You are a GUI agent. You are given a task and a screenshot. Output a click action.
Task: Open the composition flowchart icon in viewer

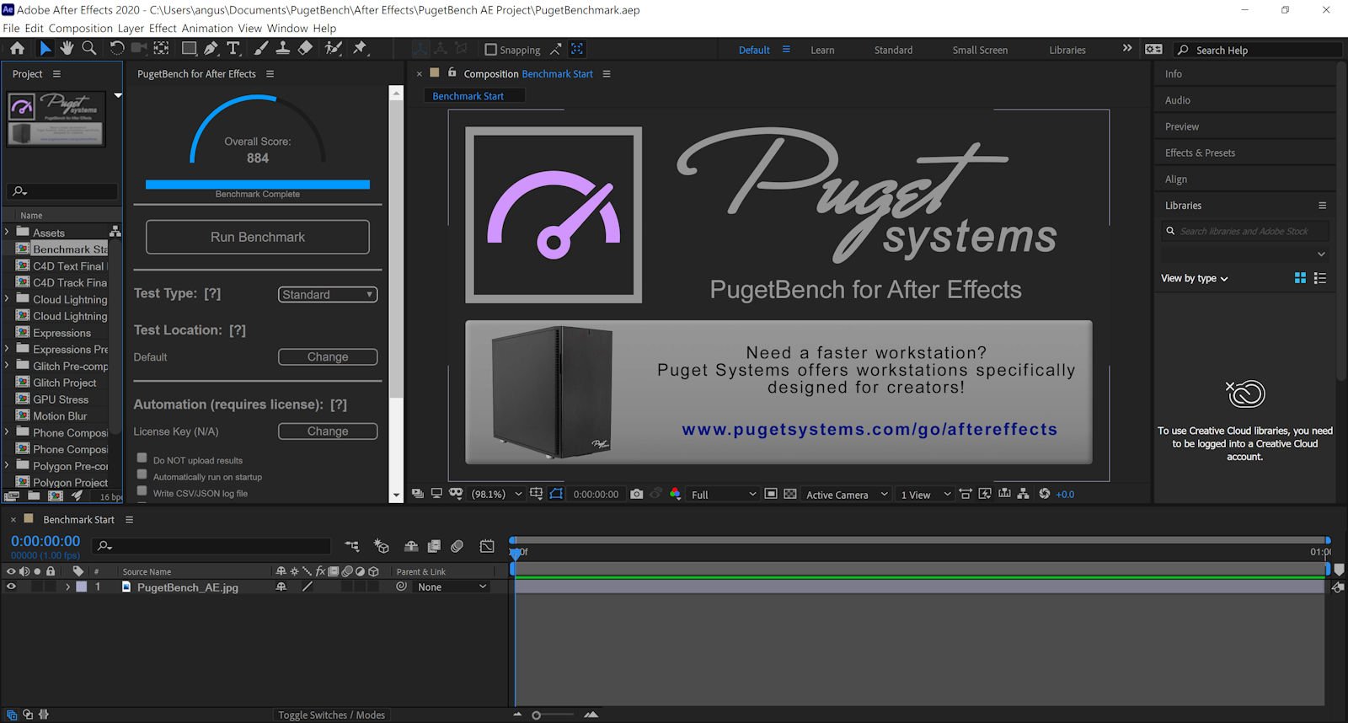click(1023, 494)
